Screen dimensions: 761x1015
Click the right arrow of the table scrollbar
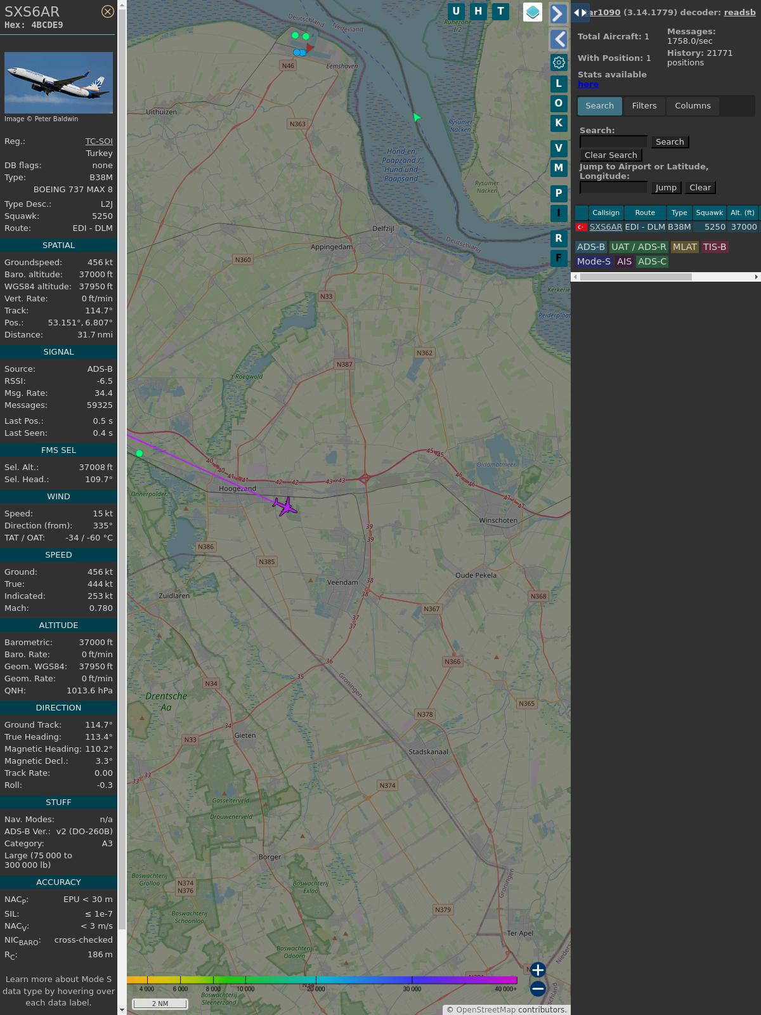757,277
